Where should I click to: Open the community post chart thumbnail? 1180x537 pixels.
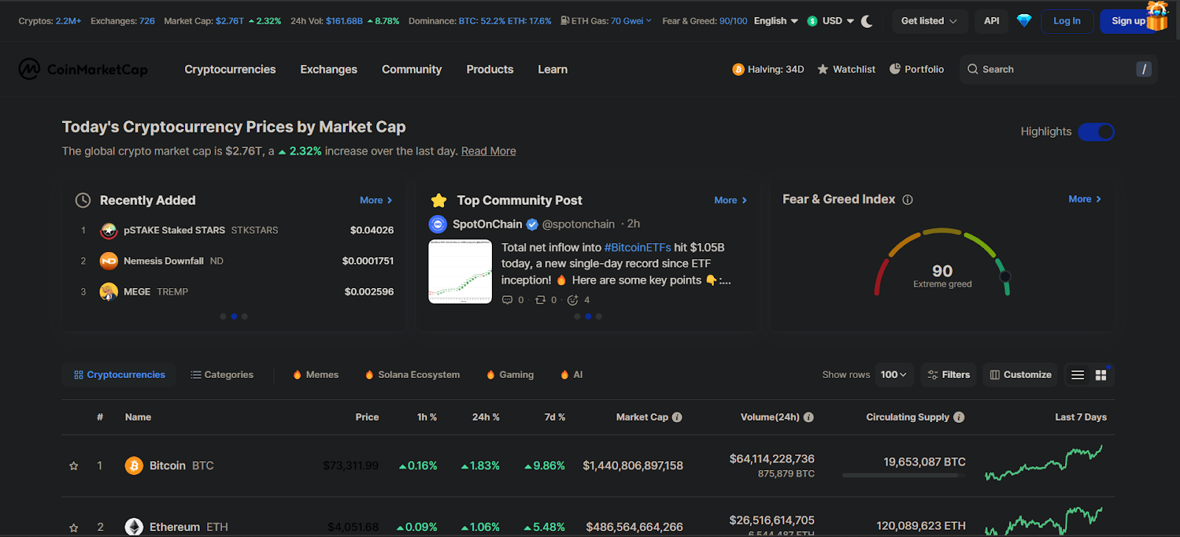click(460, 272)
